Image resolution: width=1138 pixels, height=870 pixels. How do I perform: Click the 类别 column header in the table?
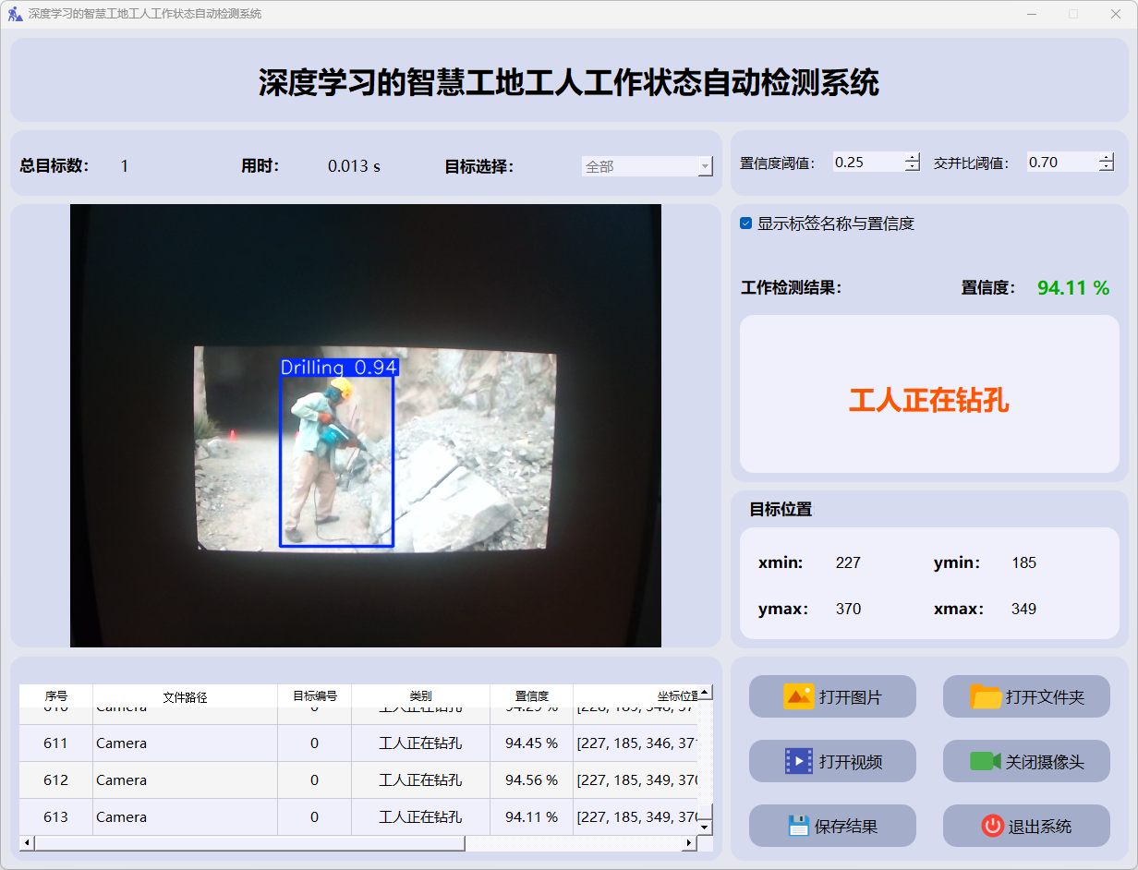click(420, 696)
